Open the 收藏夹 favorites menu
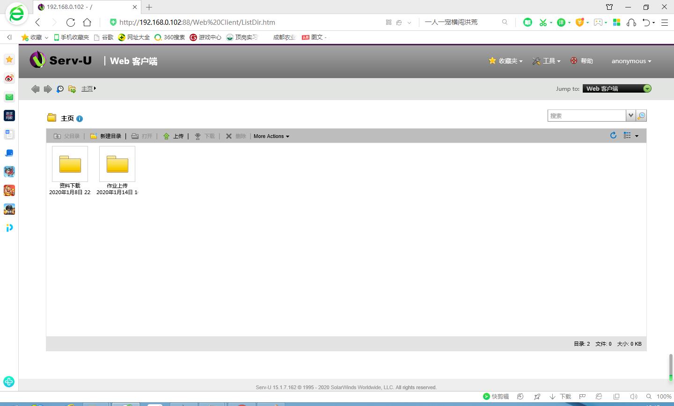Screen dimensions: 674x406 tap(505, 61)
